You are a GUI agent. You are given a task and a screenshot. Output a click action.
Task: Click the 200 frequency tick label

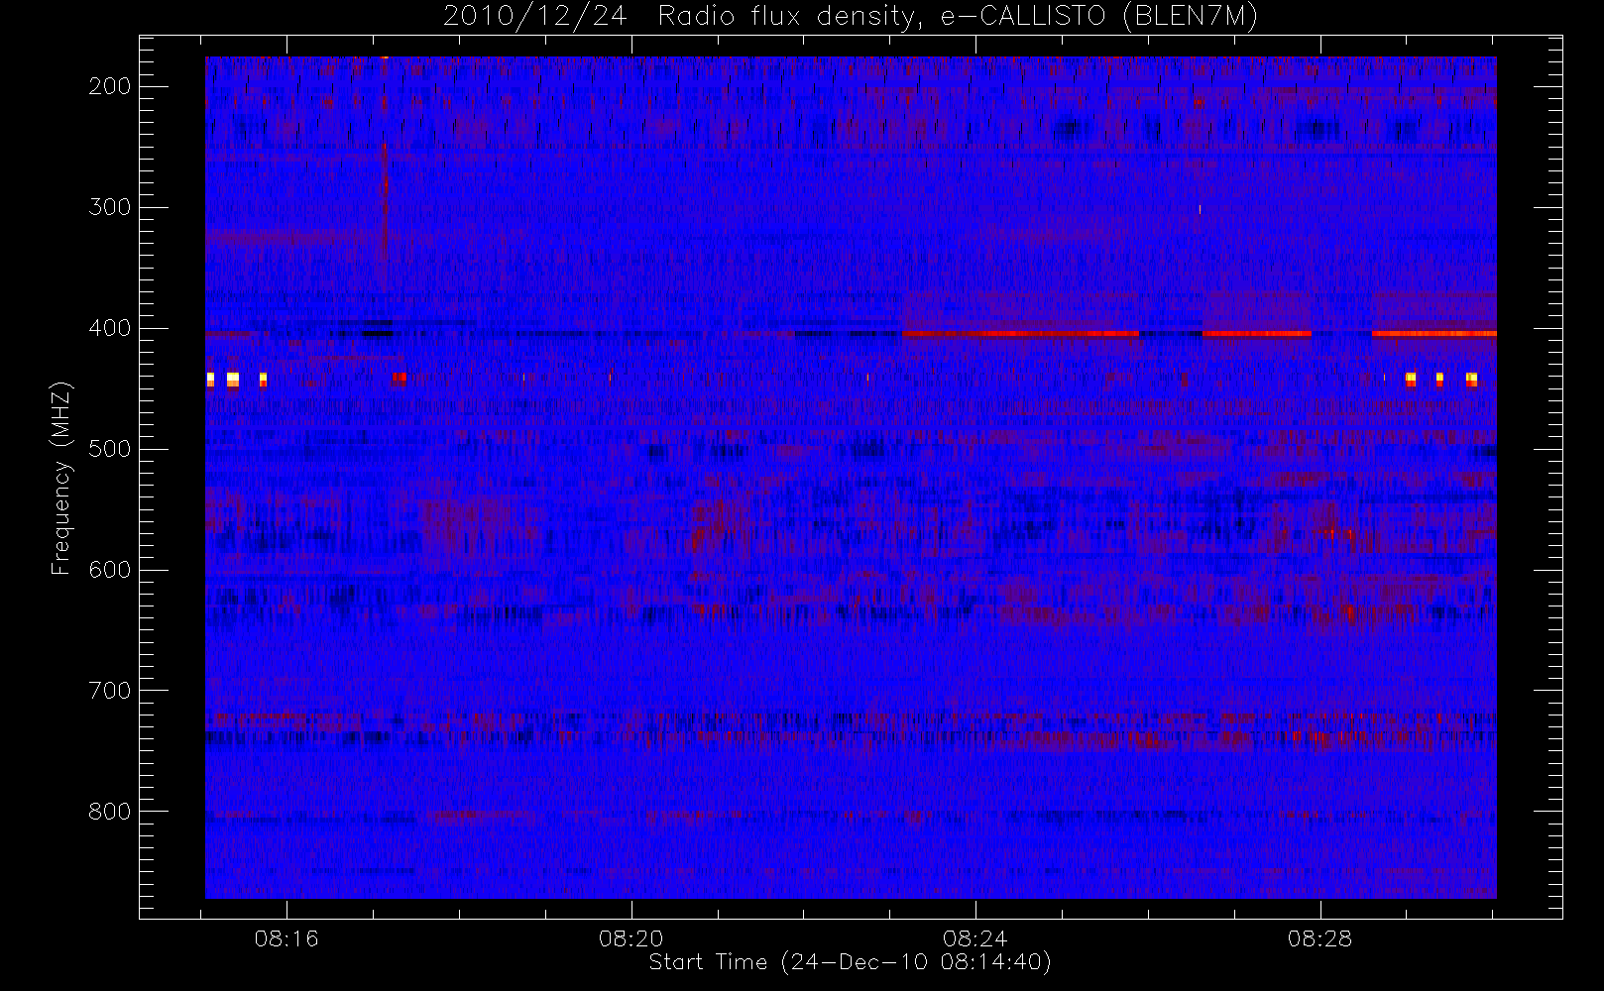[109, 86]
